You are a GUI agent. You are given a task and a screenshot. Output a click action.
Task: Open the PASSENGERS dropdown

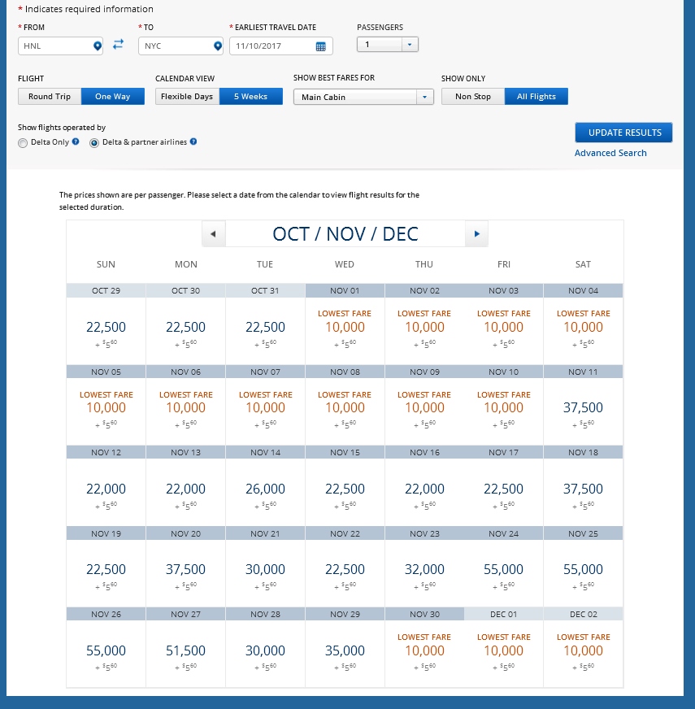410,46
